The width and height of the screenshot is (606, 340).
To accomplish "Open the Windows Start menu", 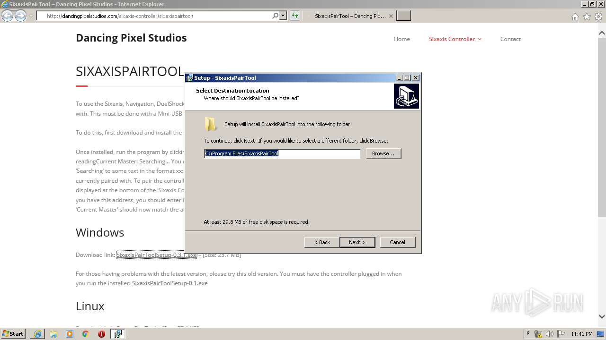I will tap(13, 334).
